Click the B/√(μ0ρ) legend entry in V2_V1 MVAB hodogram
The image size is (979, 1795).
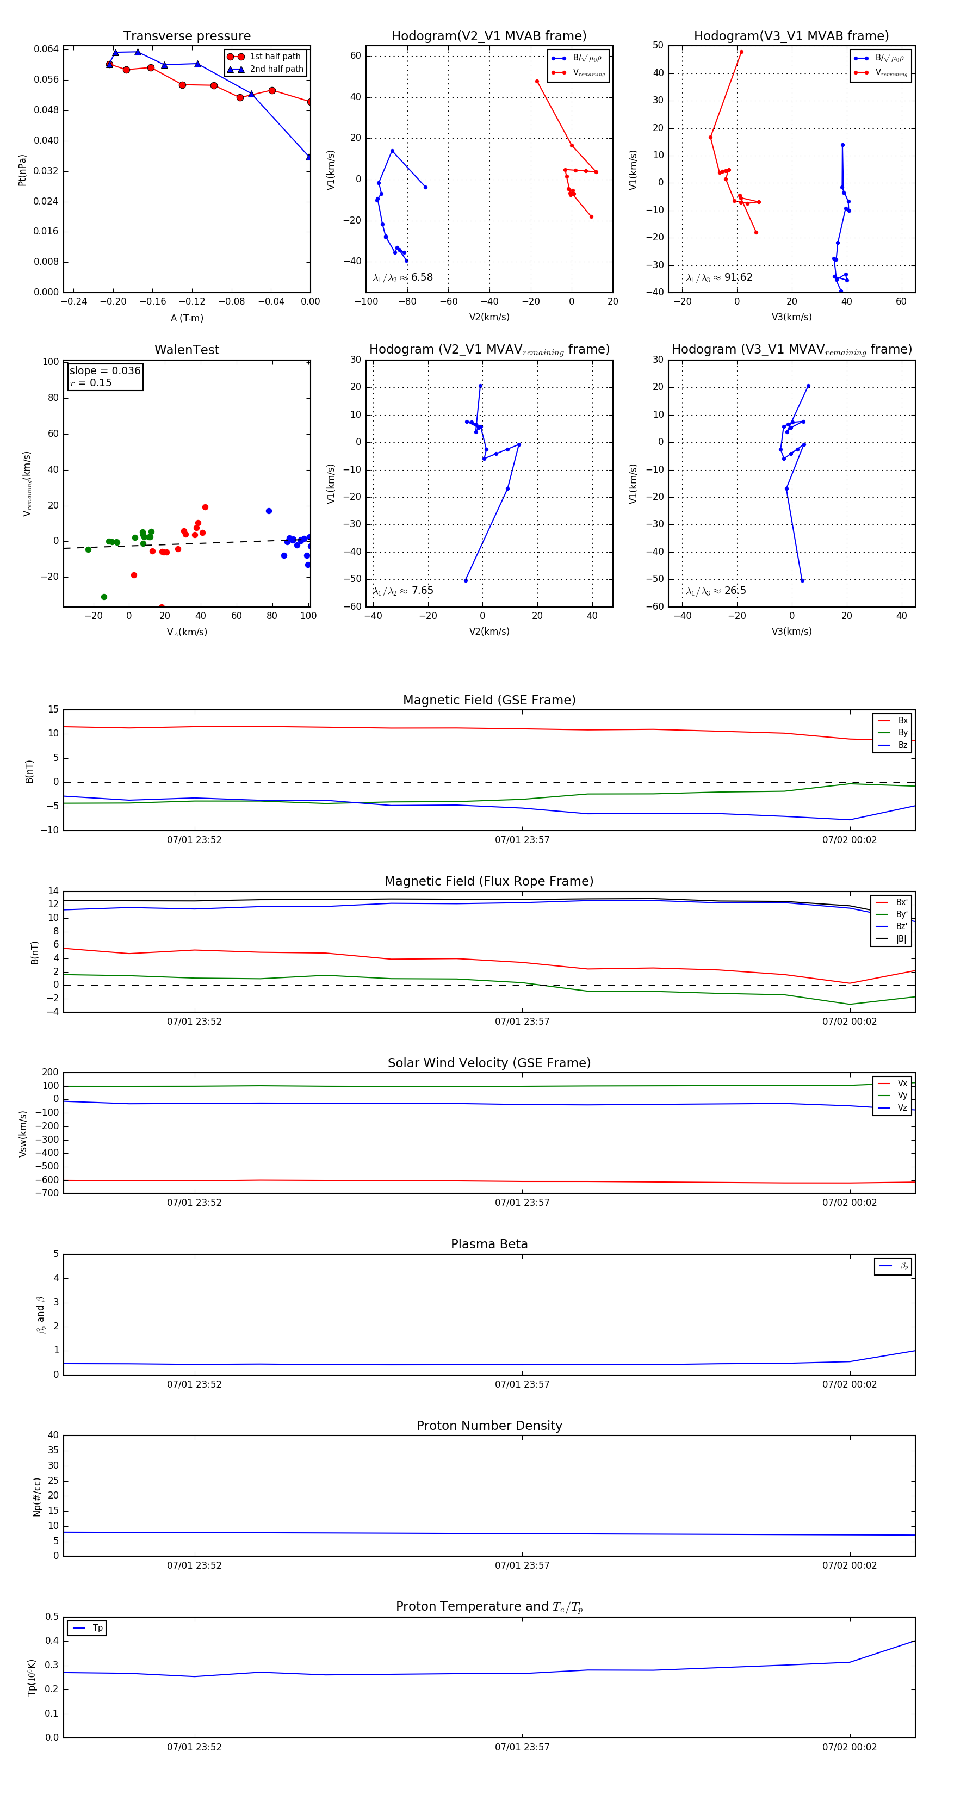point(578,59)
